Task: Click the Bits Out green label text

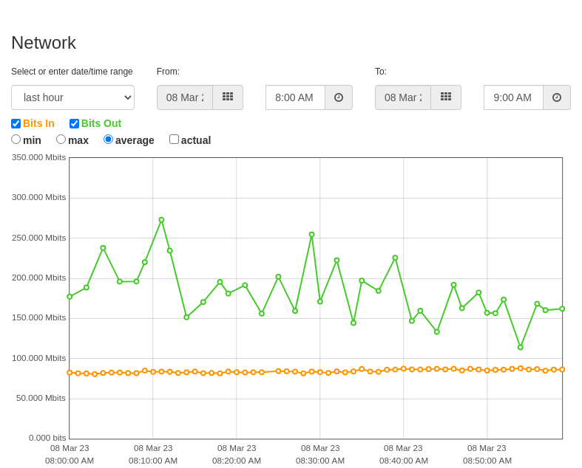Action: tap(101, 123)
